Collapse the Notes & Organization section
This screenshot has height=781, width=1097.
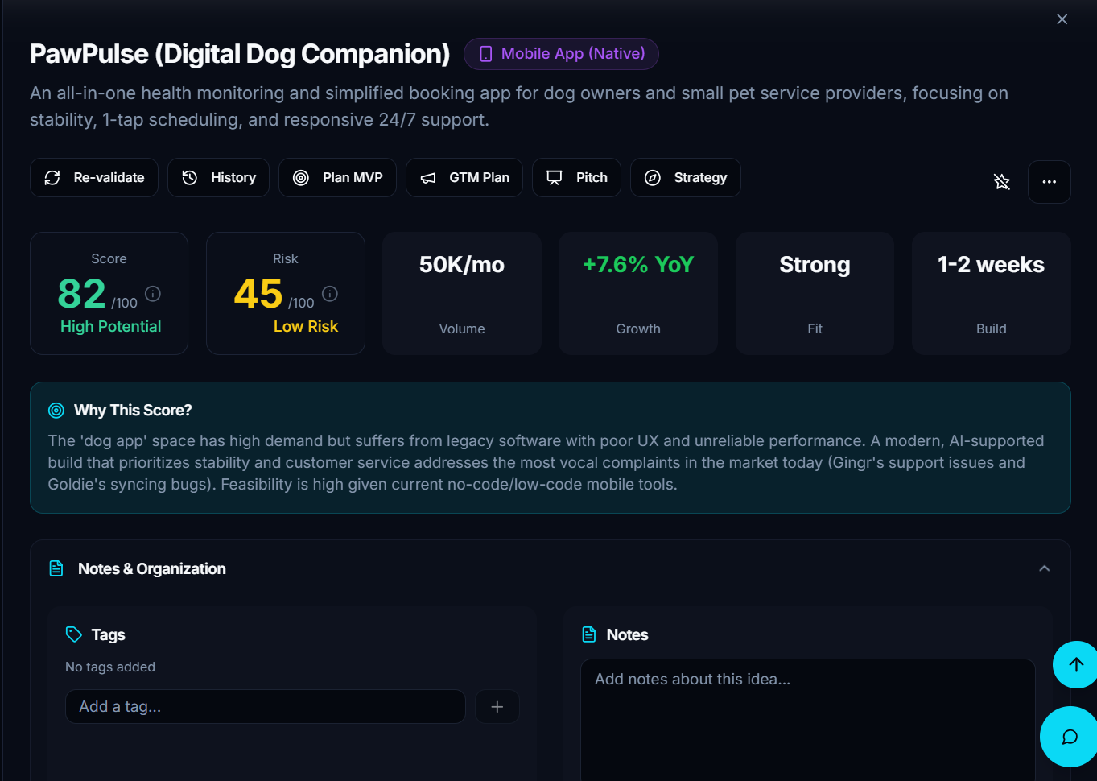pyautogui.click(x=1044, y=568)
